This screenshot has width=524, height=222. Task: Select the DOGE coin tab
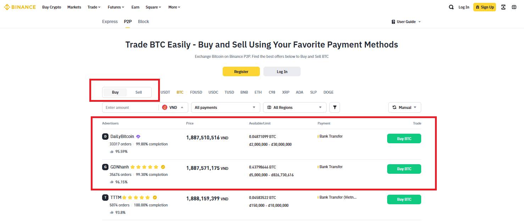click(329, 92)
